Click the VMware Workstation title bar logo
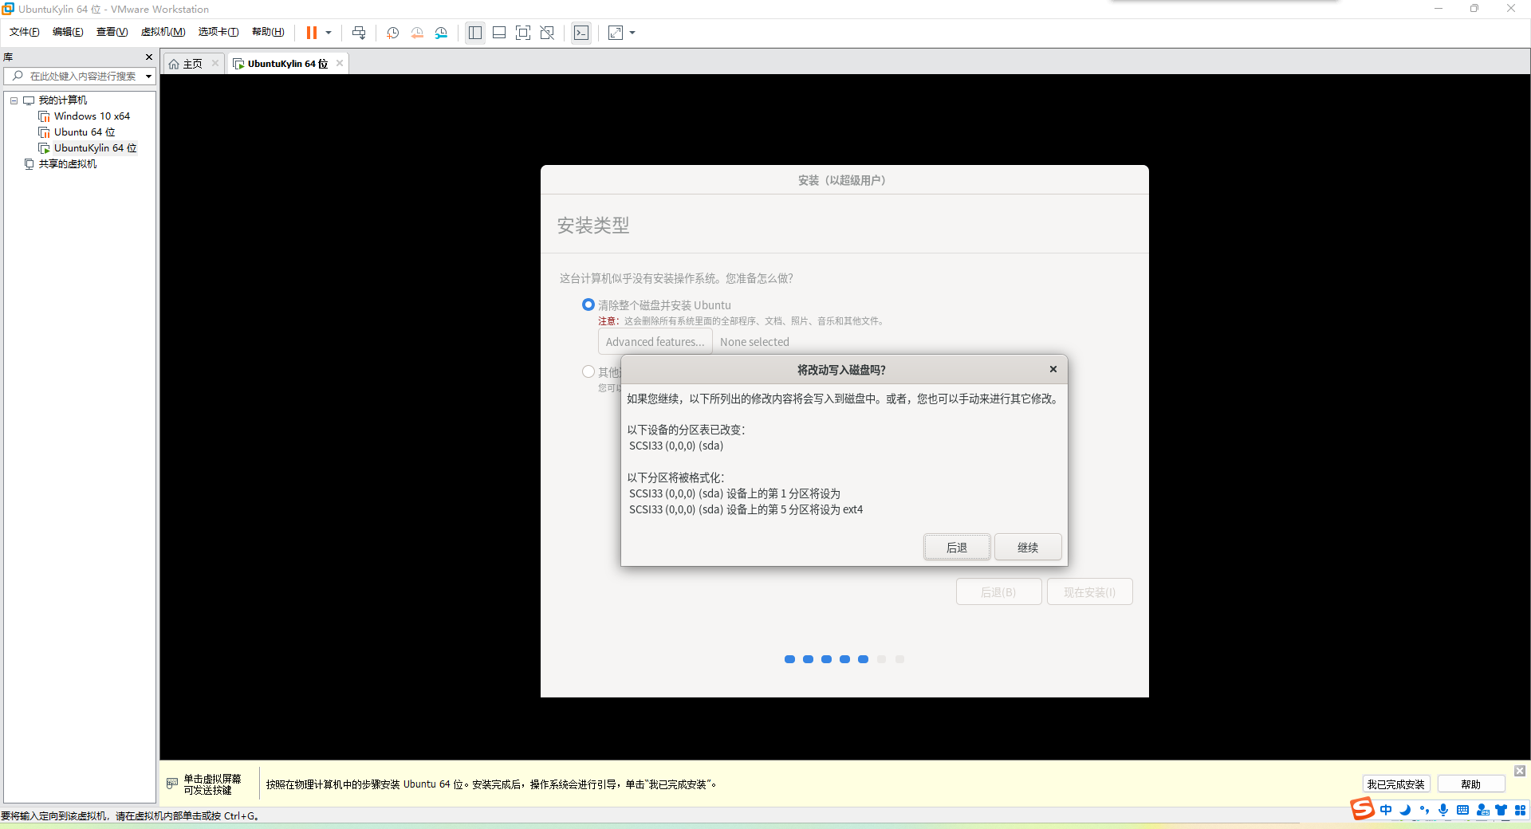Image resolution: width=1531 pixels, height=829 pixels. [x=8, y=9]
